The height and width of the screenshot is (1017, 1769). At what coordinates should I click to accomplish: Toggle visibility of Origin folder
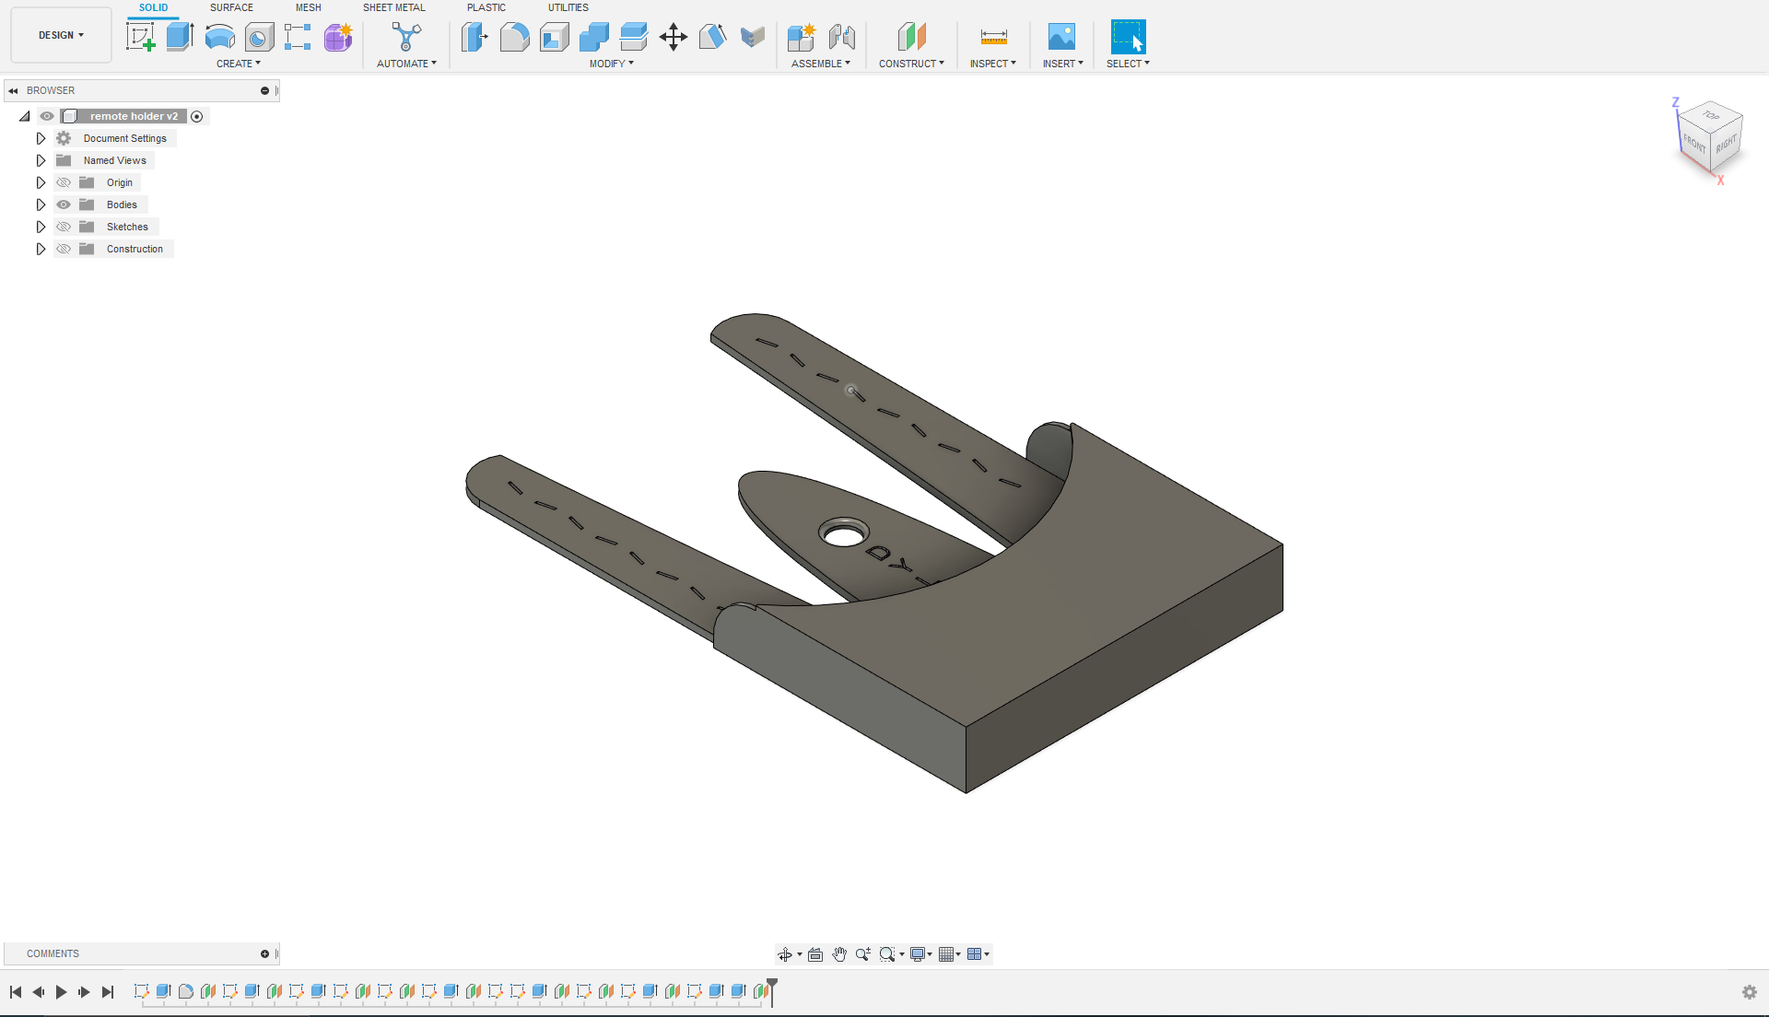tap(64, 182)
